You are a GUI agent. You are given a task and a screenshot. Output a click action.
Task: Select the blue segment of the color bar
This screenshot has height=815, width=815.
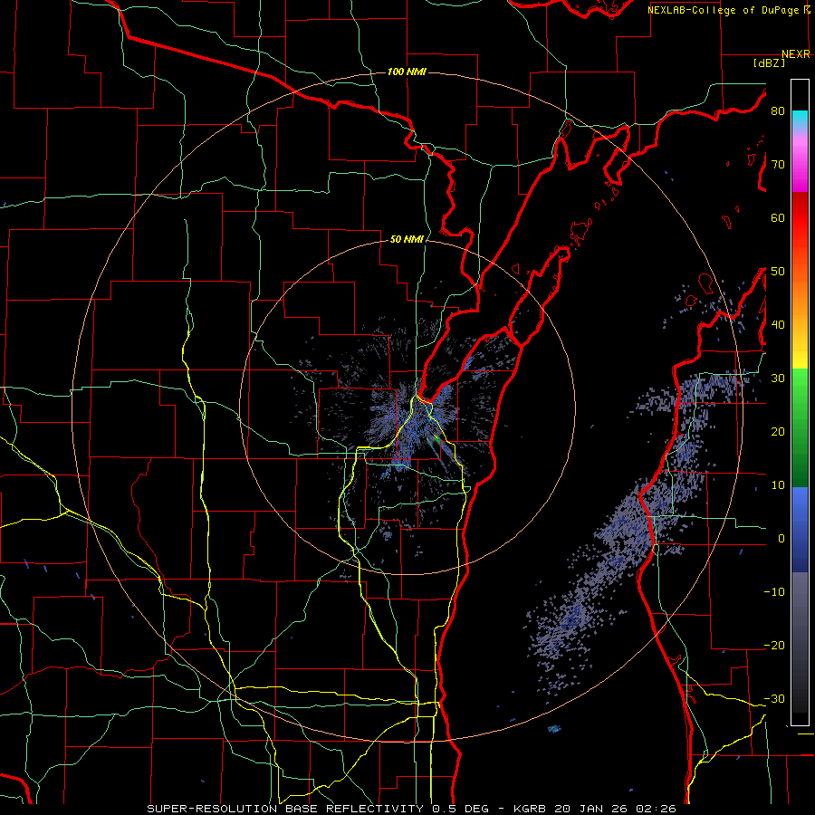click(x=800, y=529)
